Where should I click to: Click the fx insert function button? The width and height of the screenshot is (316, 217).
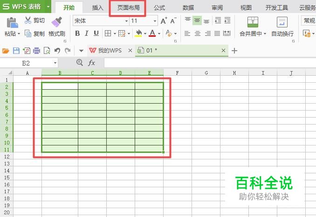tap(91, 63)
